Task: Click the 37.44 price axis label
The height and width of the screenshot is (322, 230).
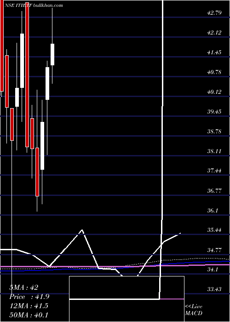Action: 214,171
